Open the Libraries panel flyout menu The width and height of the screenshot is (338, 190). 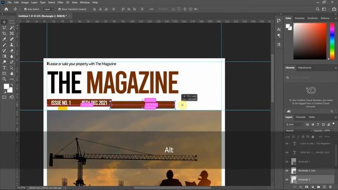[336, 68]
